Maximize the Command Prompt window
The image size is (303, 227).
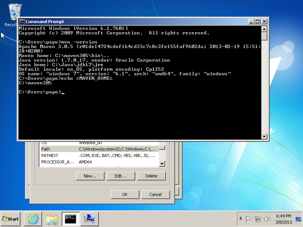(x=258, y=22)
